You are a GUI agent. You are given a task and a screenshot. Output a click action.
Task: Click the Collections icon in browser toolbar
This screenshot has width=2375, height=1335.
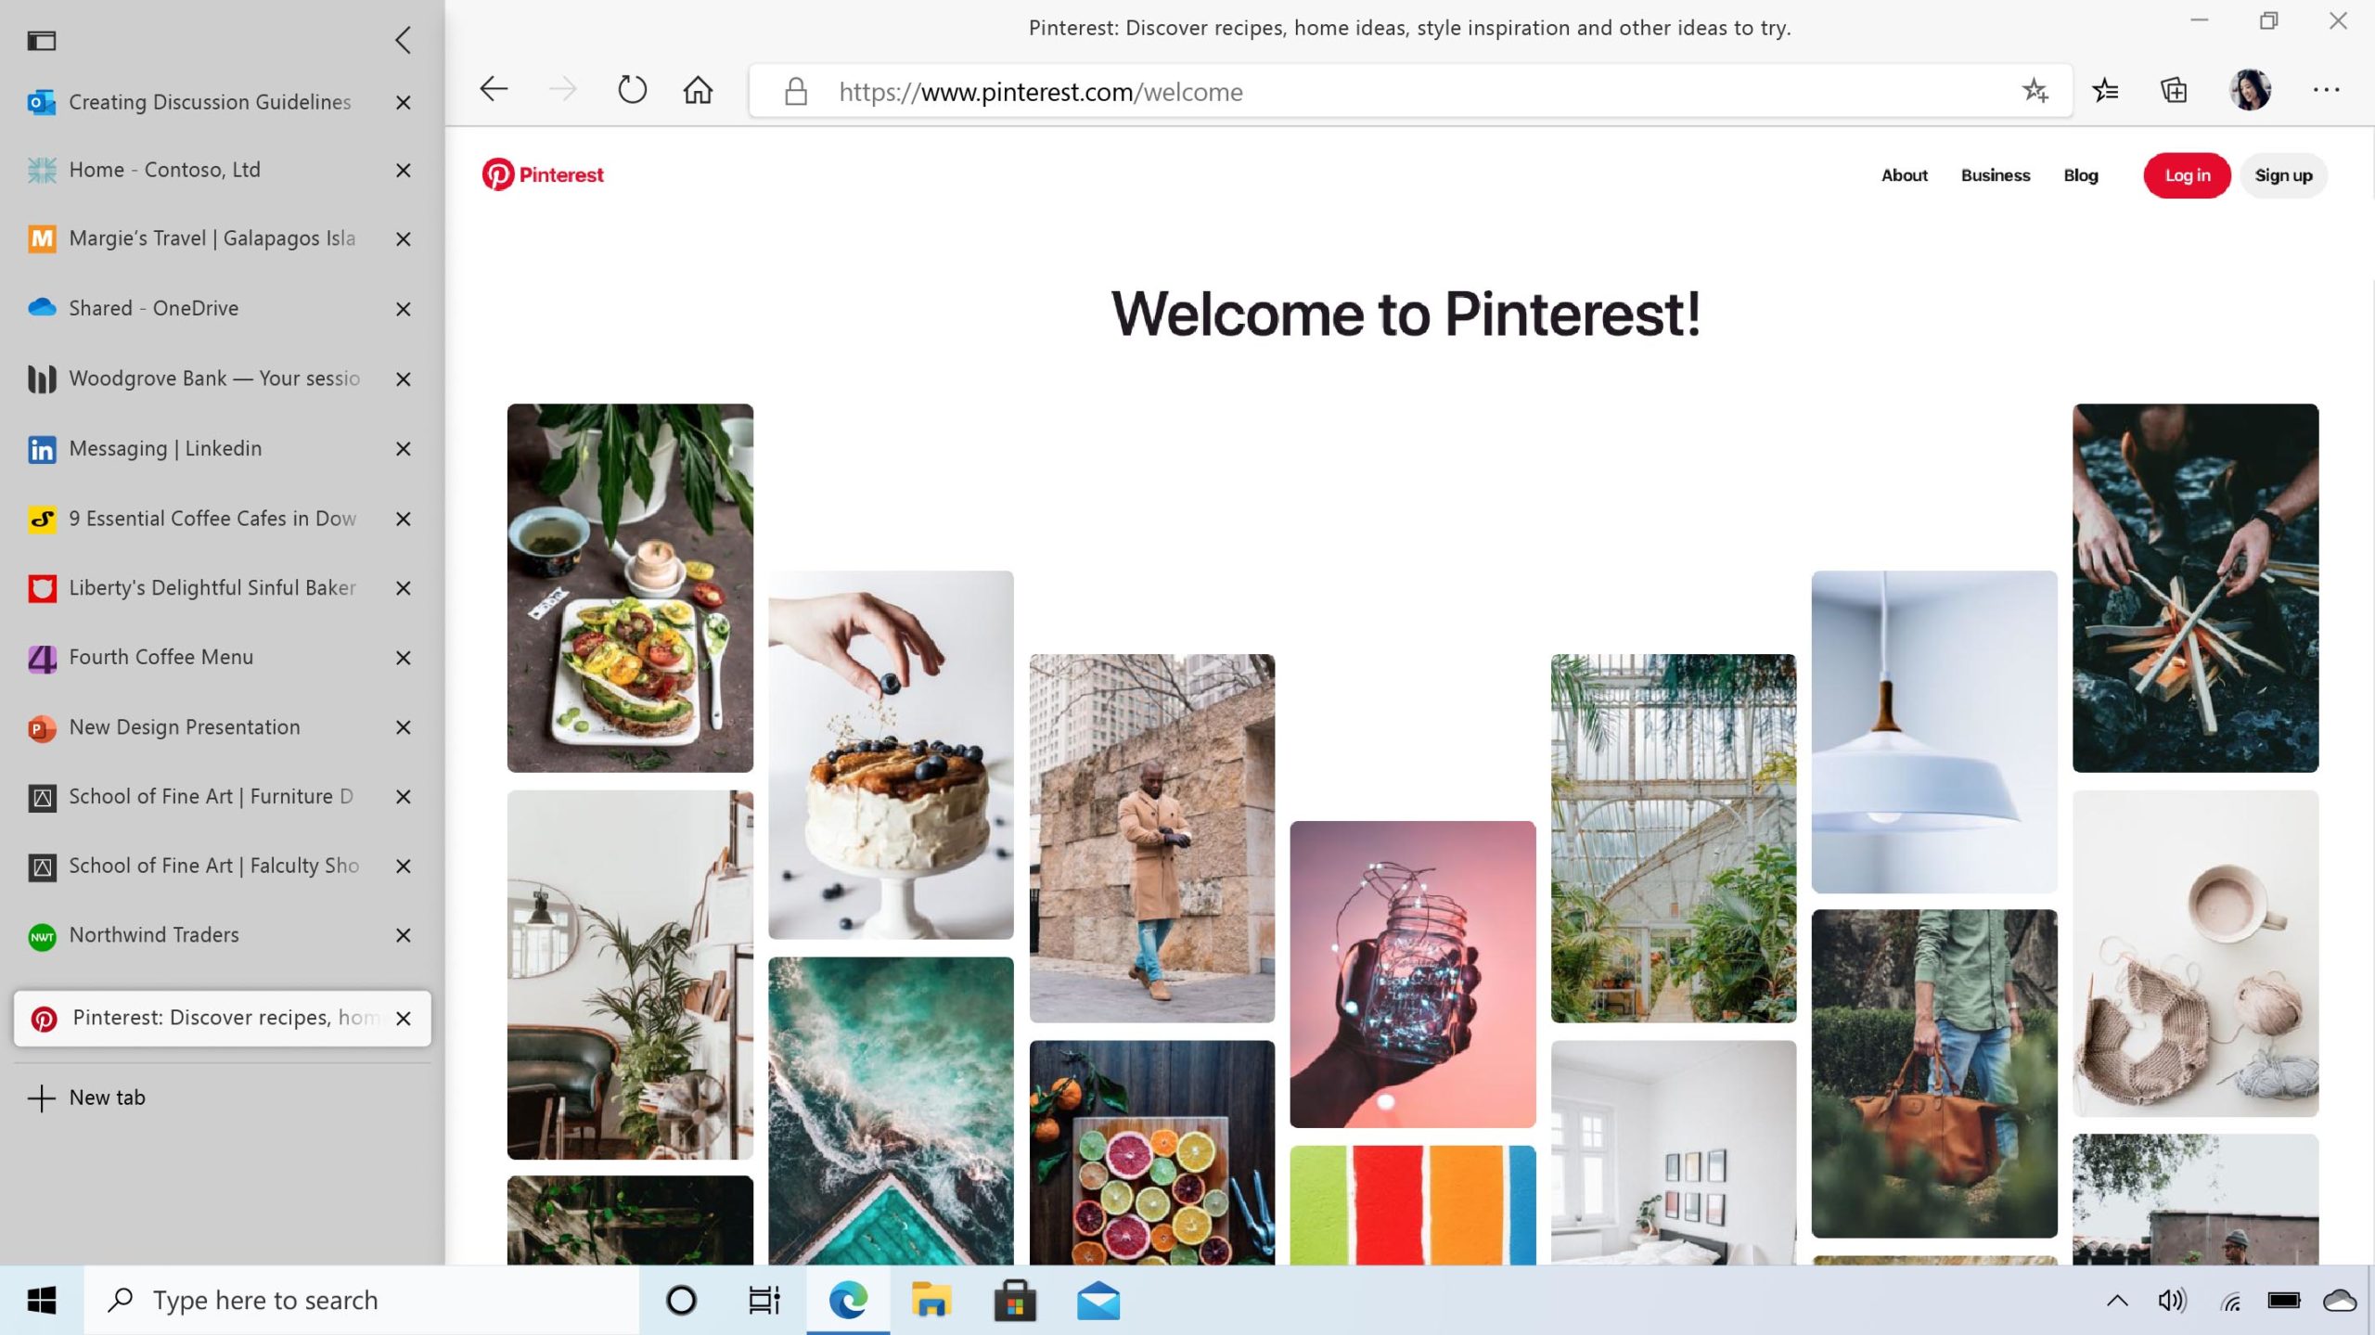pyautogui.click(x=2176, y=90)
